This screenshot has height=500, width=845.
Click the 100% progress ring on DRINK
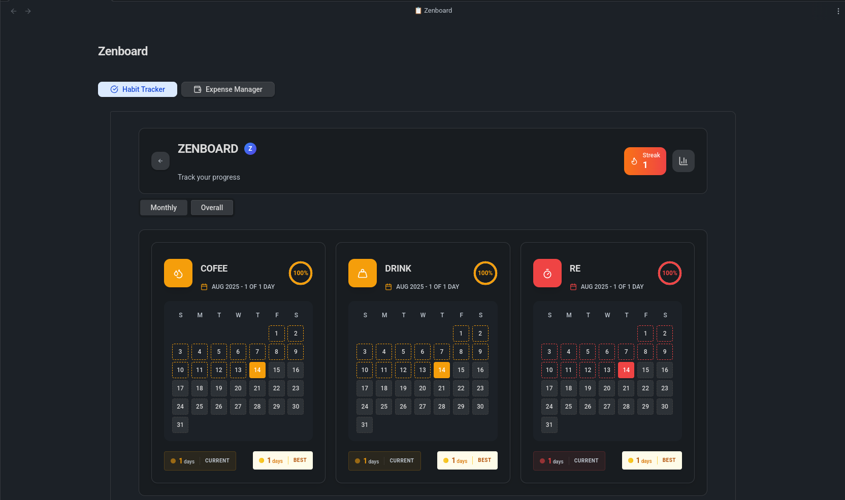pos(485,273)
